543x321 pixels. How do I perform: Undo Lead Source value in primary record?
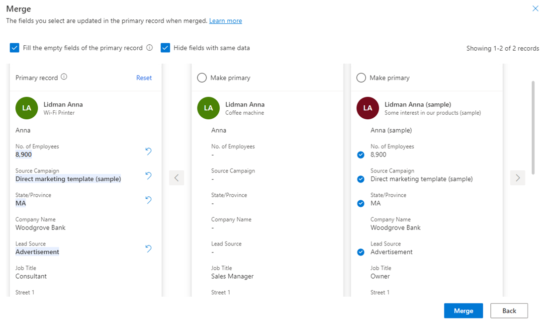pyautogui.click(x=148, y=248)
